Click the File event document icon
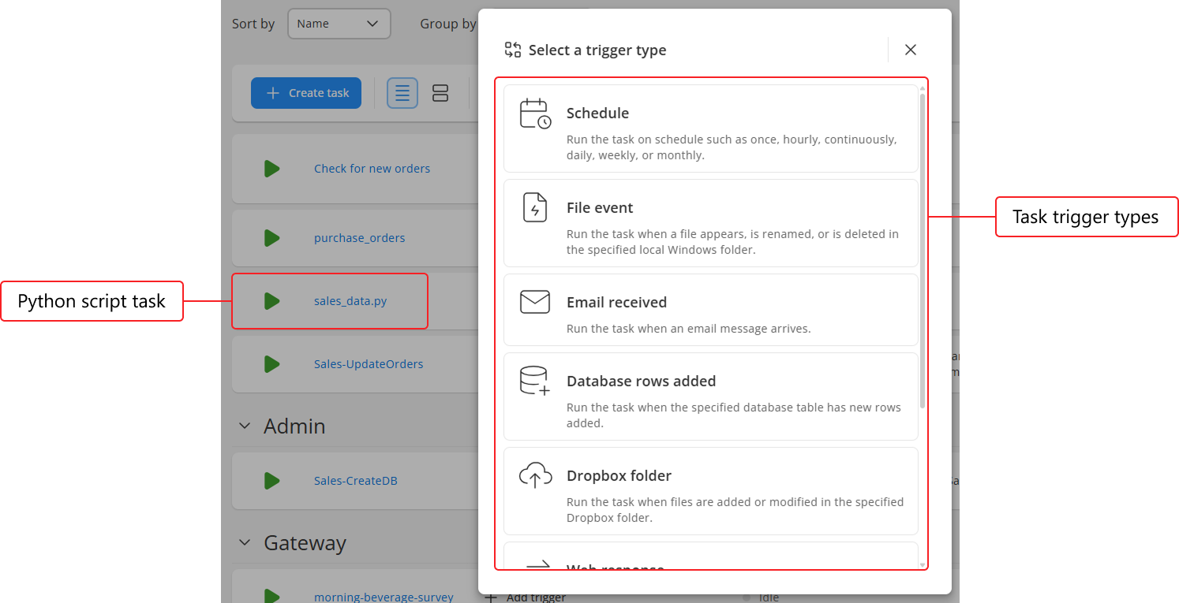 pos(535,208)
